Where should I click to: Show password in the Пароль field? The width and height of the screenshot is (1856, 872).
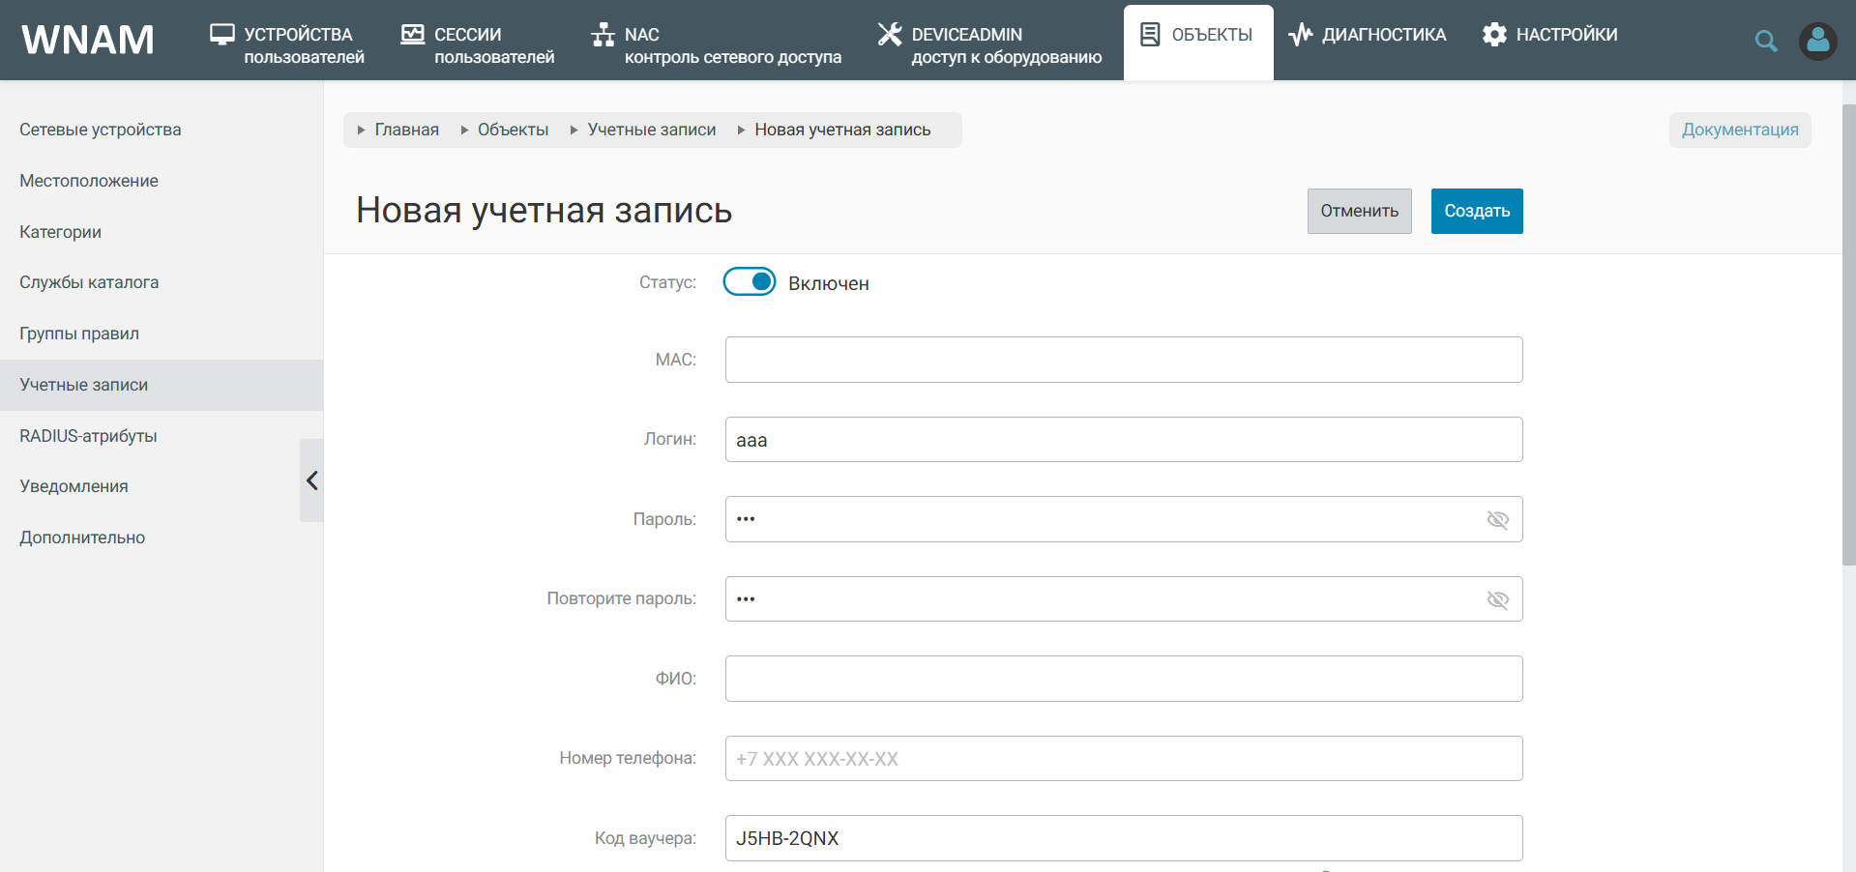(1497, 520)
